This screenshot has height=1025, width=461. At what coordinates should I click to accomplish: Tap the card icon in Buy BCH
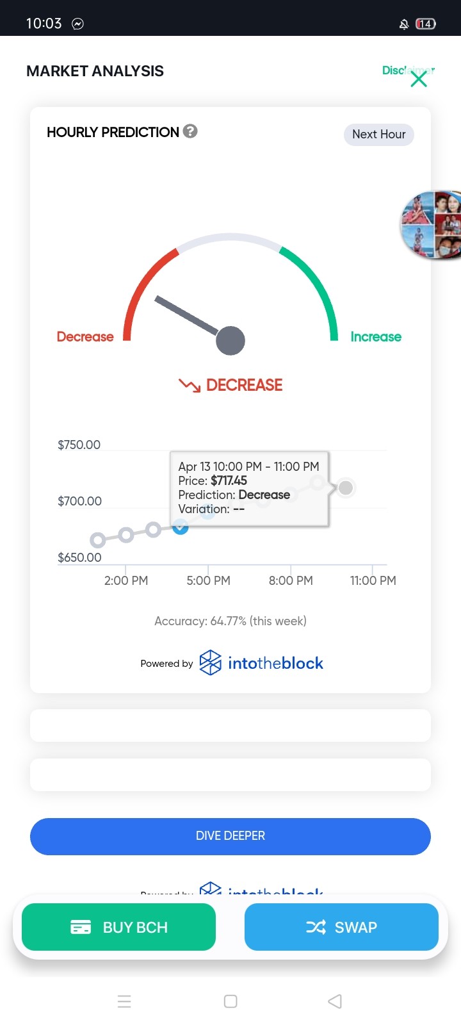pyautogui.click(x=81, y=927)
